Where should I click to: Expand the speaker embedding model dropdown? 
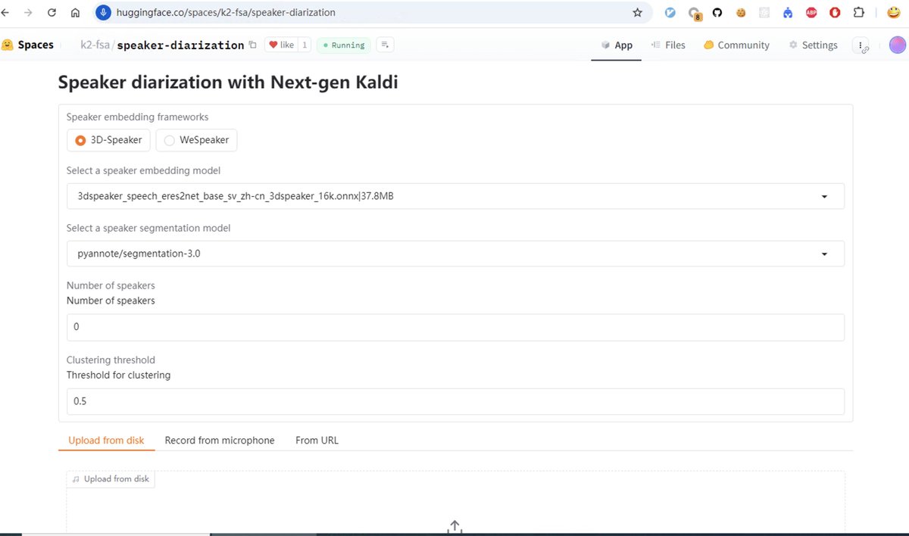coord(455,196)
